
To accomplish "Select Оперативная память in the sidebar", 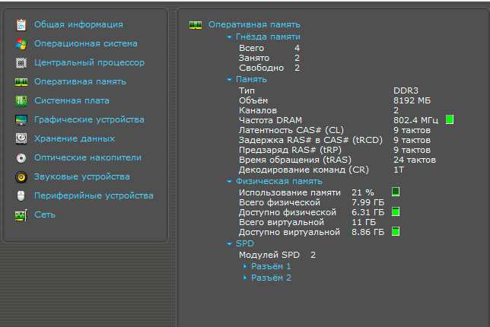I will coord(80,81).
